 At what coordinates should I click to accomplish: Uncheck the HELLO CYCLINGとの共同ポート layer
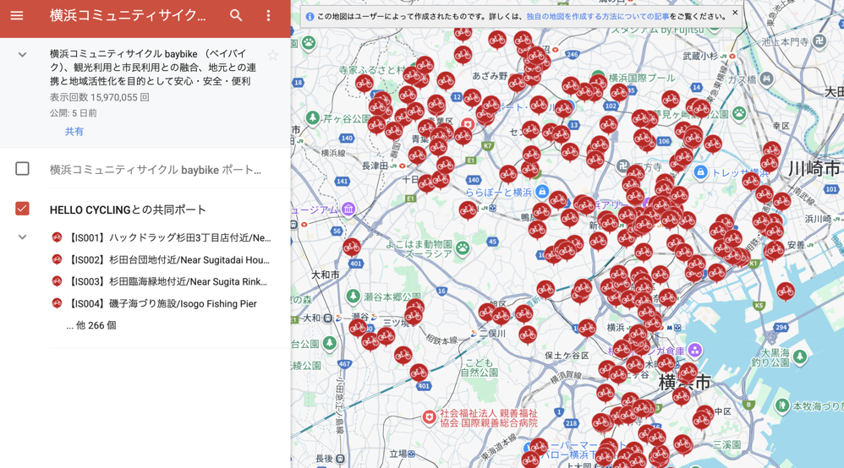coord(22,209)
